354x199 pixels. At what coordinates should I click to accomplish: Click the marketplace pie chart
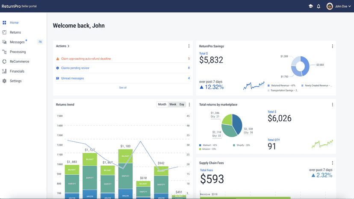(x=232, y=126)
